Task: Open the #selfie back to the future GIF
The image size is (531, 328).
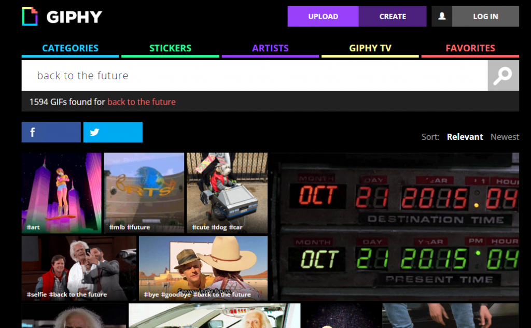Action: [x=79, y=268]
